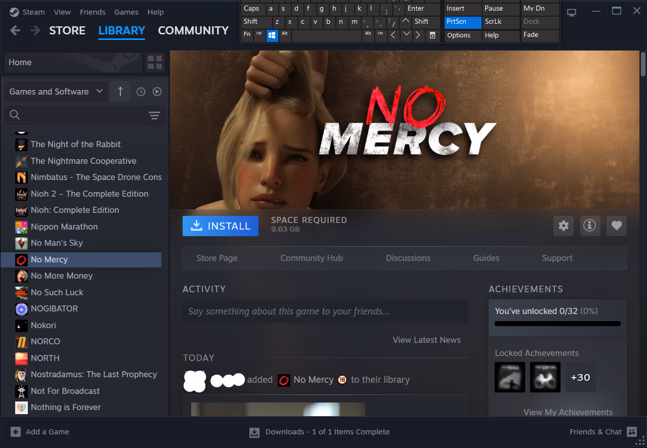Open game settings gear icon

click(564, 226)
